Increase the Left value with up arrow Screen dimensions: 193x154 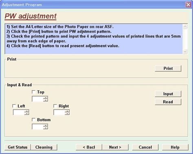pos(26,111)
